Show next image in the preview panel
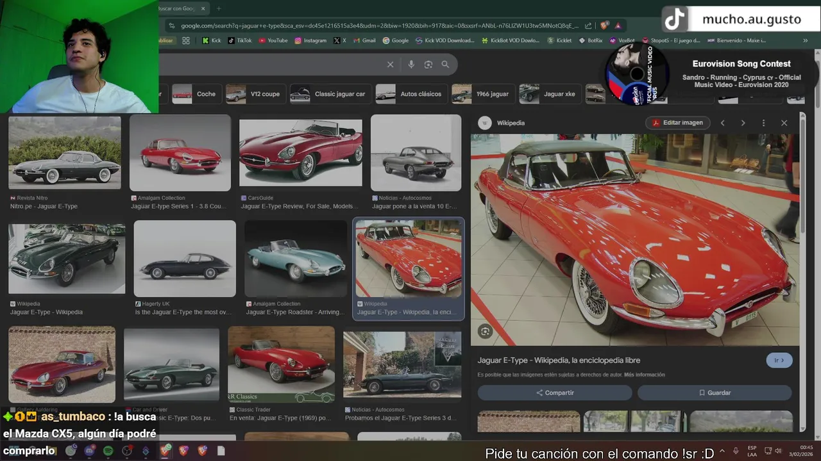 click(743, 123)
